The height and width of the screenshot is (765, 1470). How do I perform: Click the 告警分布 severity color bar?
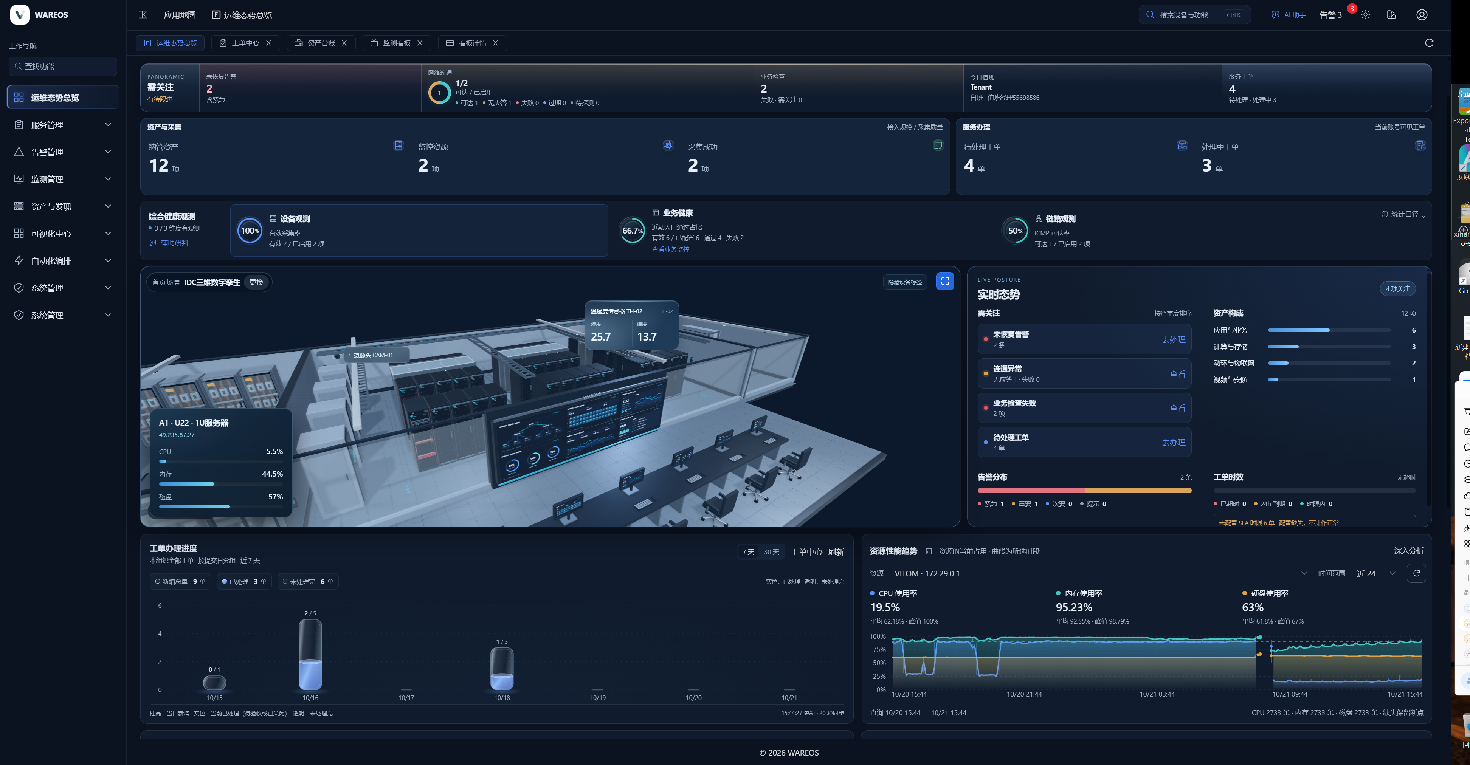(1084, 491)
